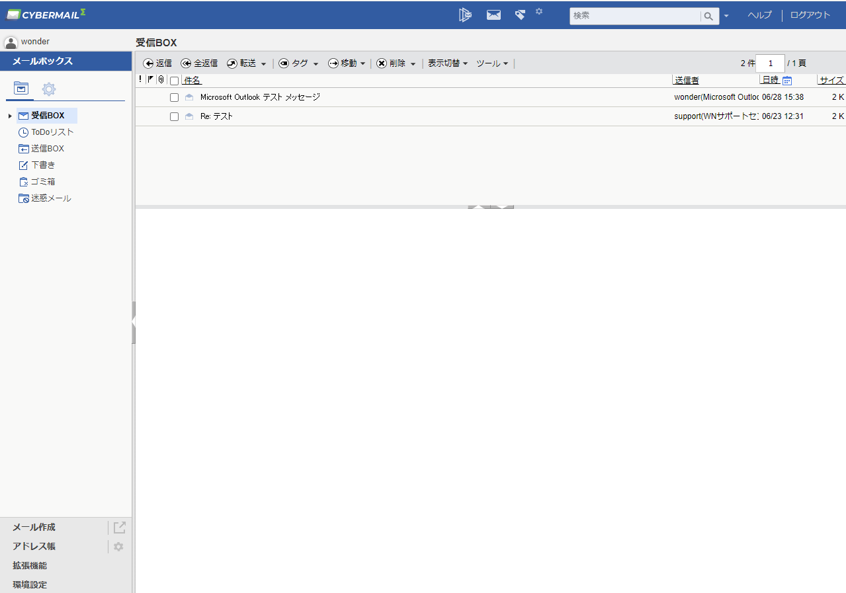Select the mailbox folder view tab icon
The width and height of the screenshot is (846, 593).
[x=21, y=88]
